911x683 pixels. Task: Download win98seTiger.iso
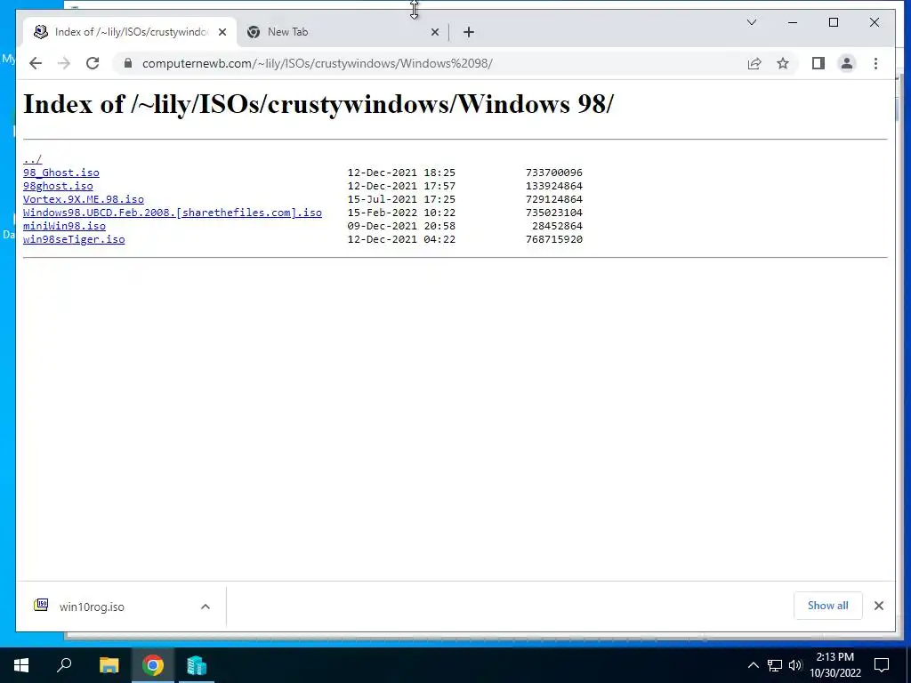pyautogui.click(x=74, y=239)
